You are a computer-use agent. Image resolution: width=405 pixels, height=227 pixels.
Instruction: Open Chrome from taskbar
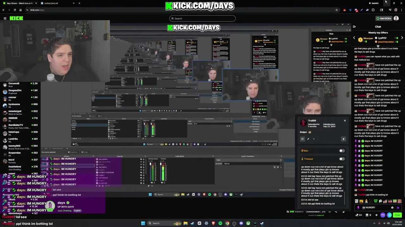point(227,223)
